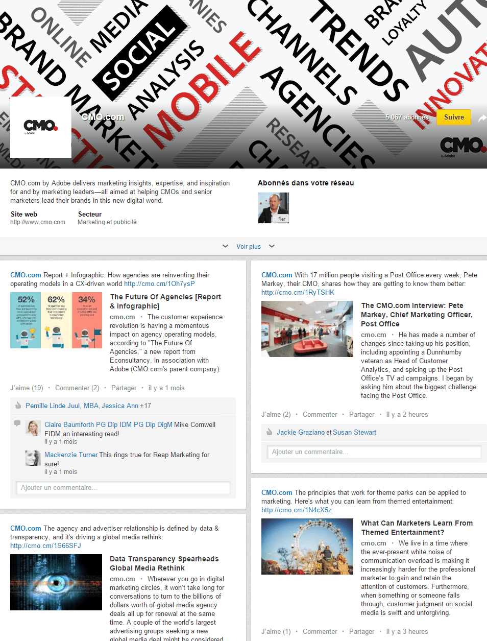This screenshot has height=641, width=487.
Task: Open Claire Baumforth PG Dip IDM's name link
Action: click(108, 425)
